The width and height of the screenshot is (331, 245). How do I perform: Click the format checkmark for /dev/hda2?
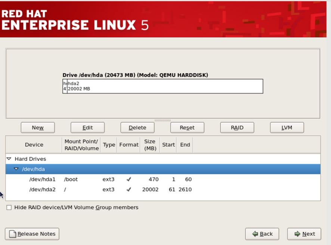129,190
